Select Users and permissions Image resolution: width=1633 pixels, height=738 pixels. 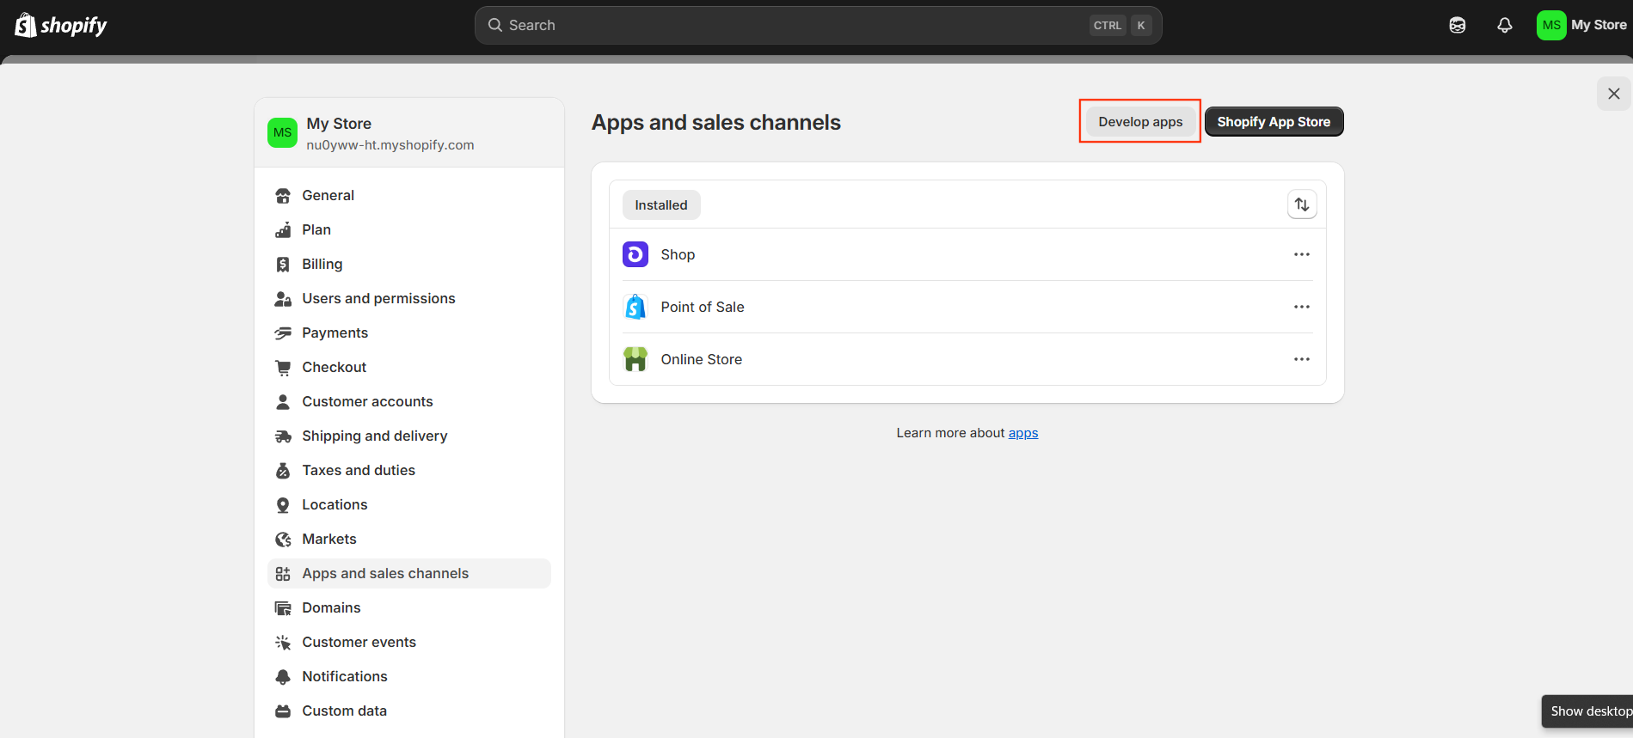[409, 299]
